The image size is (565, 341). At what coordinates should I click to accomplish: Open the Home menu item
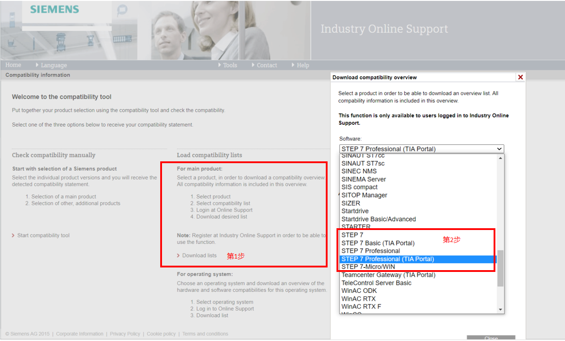(13, 65)
